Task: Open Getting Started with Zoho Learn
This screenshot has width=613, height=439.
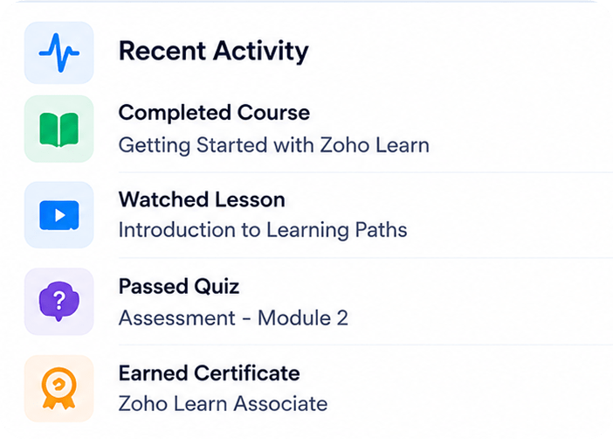Action: (x=274, y=145)
